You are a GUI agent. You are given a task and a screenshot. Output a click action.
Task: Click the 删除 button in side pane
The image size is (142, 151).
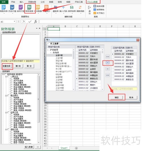(x=18, y=66)
